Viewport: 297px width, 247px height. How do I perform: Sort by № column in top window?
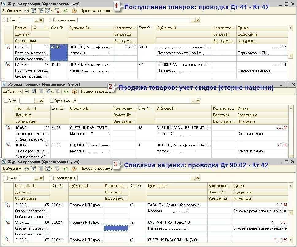click(40, 28)
